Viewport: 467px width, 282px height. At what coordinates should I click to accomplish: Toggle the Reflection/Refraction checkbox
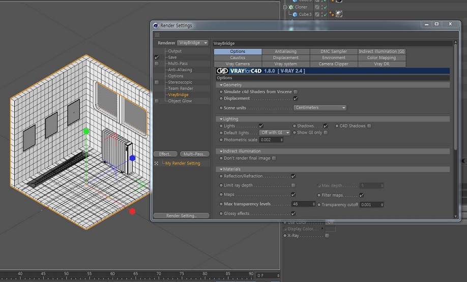coord(294,176)
